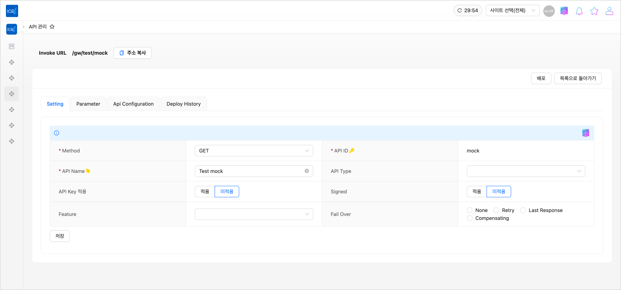Open the Deploy History tab
The height and width of the screenshot is (290, 621).
pyautogui.click(x=183, y=104)
